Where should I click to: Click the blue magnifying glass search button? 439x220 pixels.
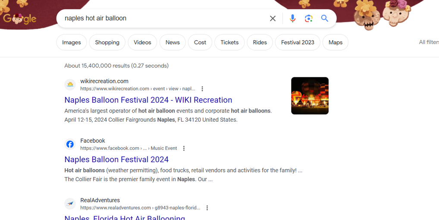(x=325, y=19)
